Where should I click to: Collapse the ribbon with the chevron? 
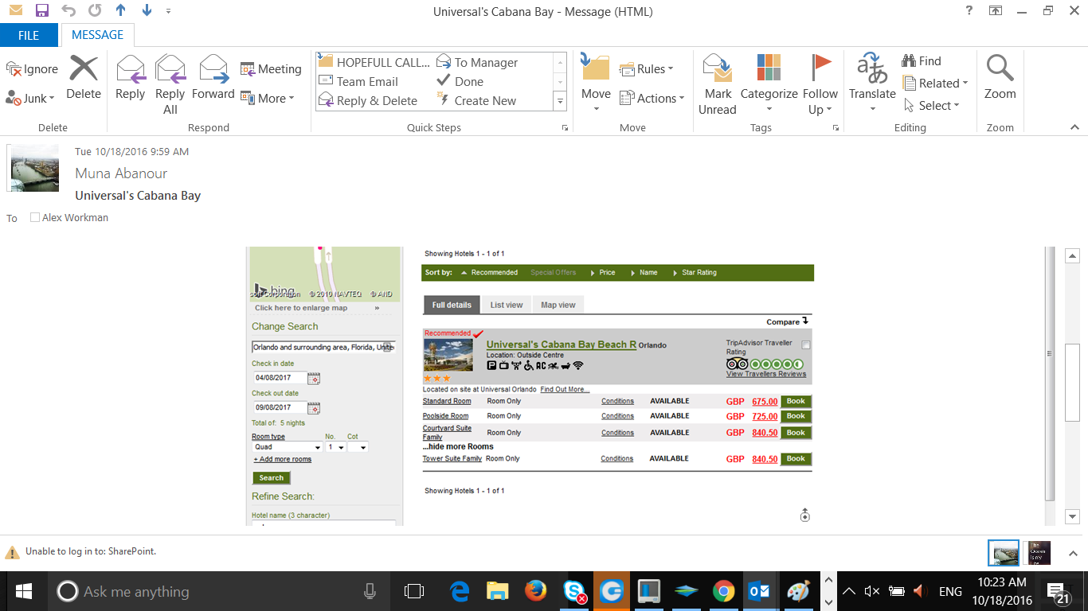pyautogui.click(x=1074, y=127)
